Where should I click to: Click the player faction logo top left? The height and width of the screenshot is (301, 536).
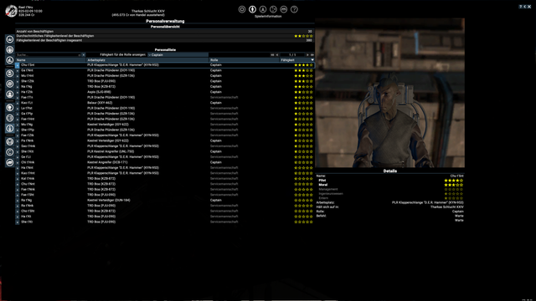(x=11, y=11)
